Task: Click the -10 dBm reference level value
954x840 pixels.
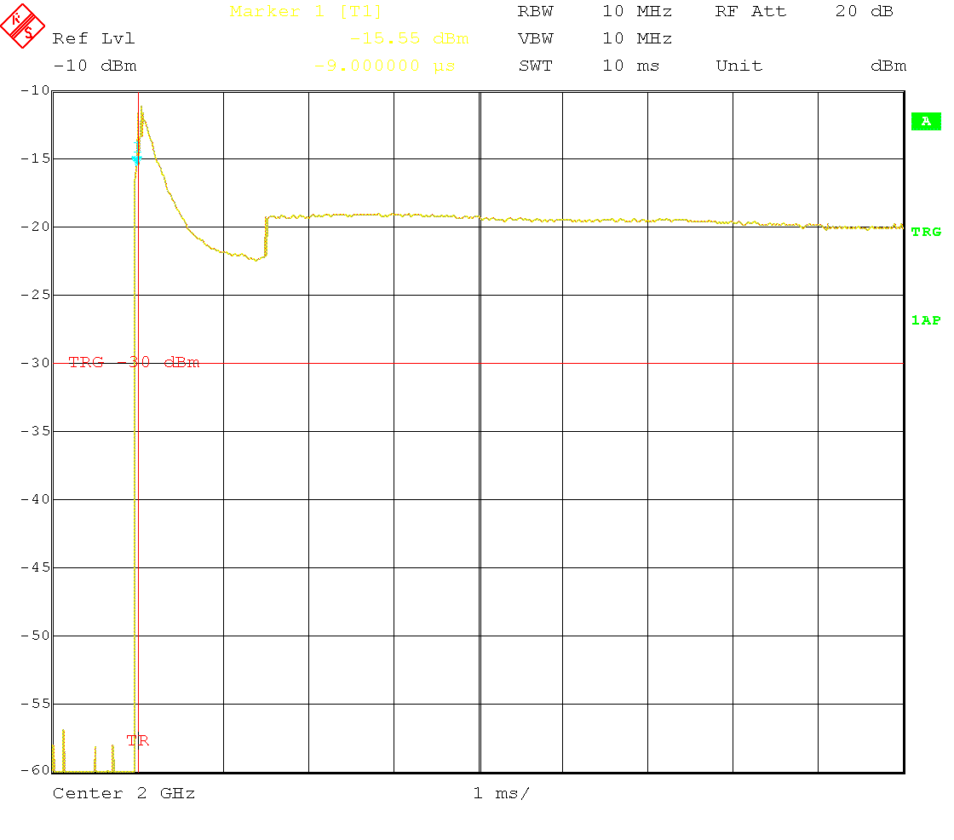Action: tap(94, 66)
